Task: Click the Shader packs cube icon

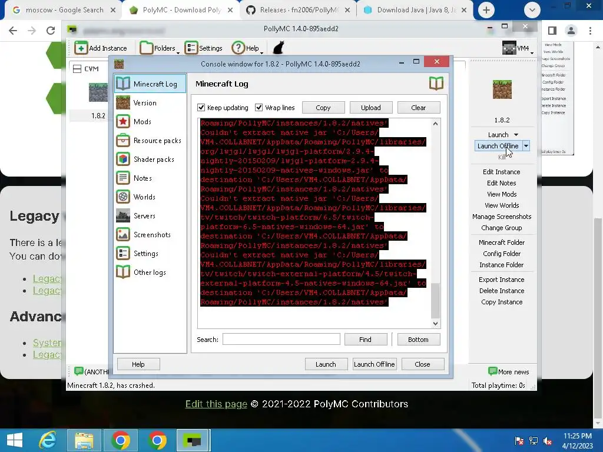Action: click(x=123, y=159)
